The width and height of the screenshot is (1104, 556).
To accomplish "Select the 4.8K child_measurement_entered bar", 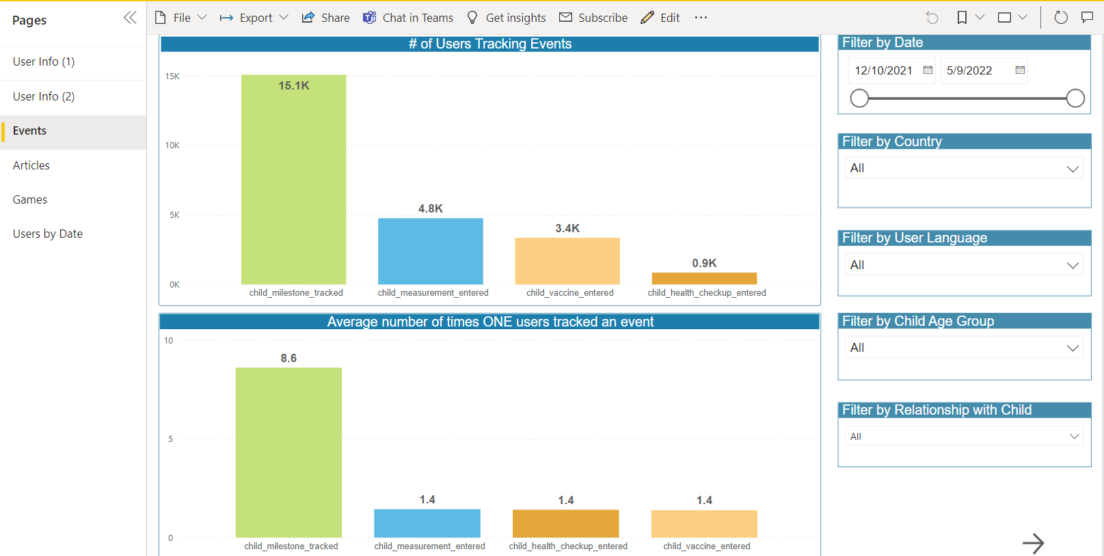I will pos(431,251).
